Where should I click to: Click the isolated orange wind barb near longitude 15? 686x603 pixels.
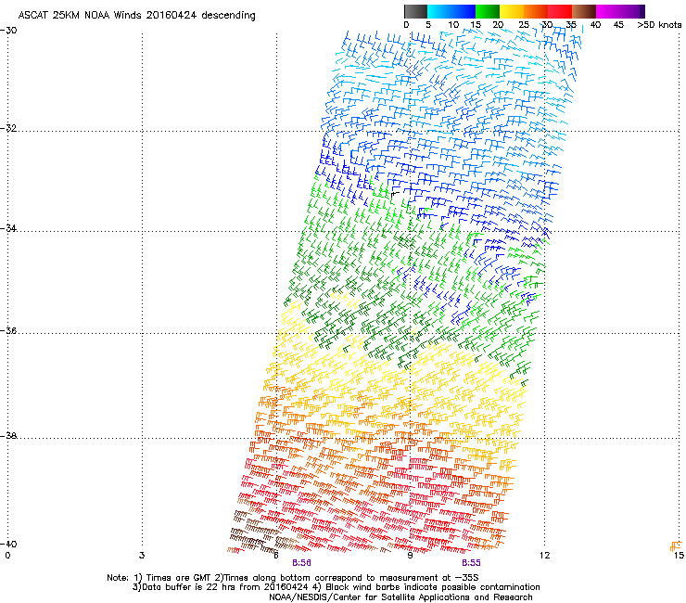point(676,546)
